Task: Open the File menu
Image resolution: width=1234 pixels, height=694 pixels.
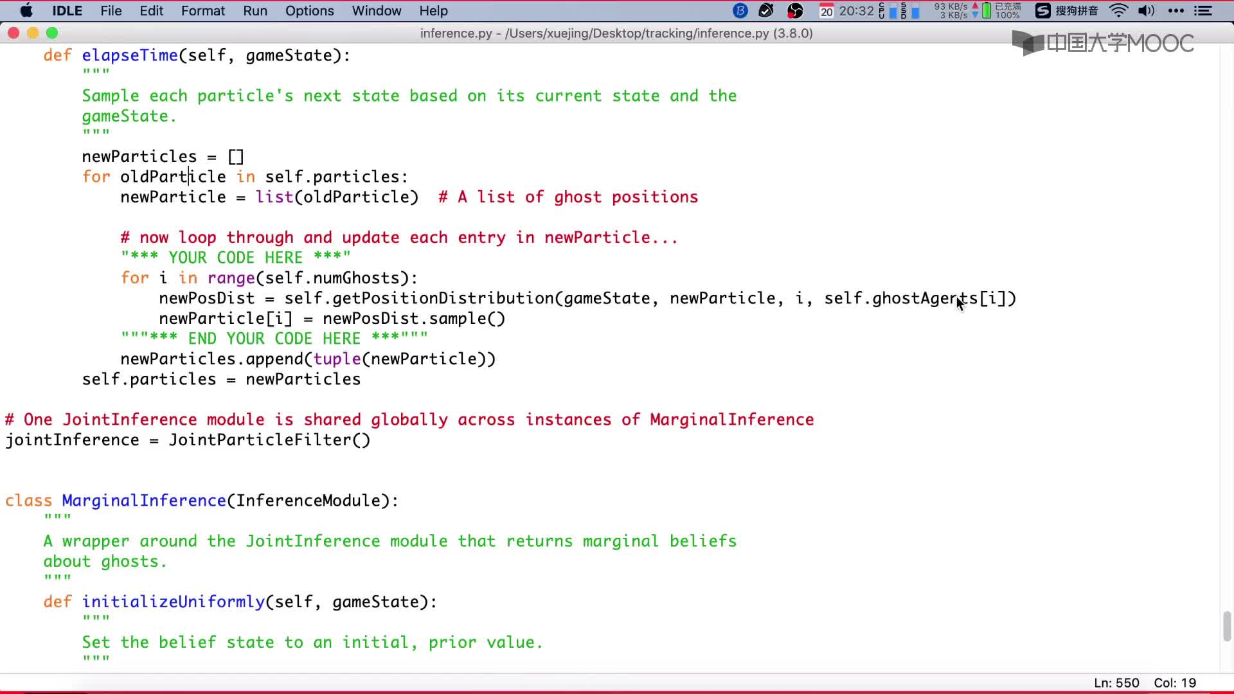Action: [111, 11]
